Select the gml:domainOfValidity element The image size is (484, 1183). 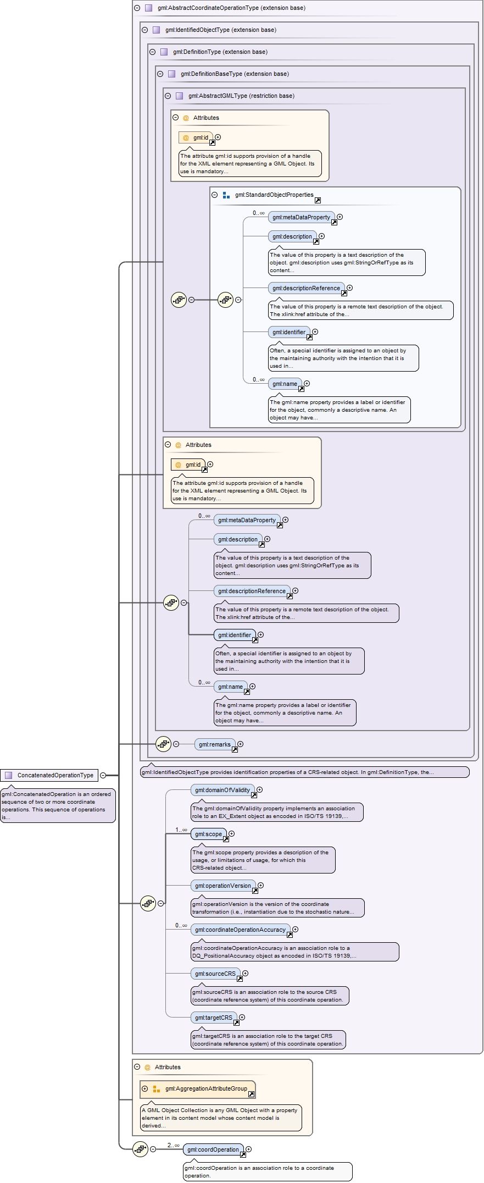point(222,790)
